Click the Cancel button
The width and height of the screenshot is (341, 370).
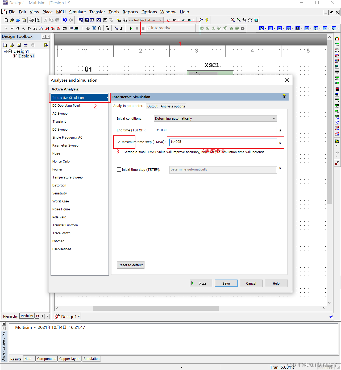point(251,283)
